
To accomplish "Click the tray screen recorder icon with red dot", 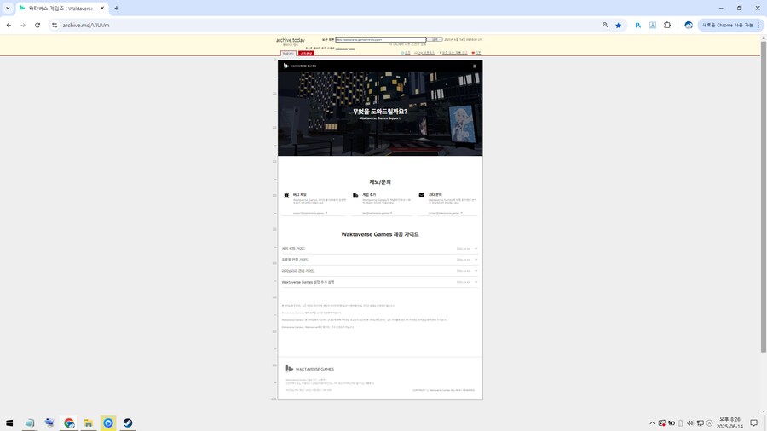I will [662, 423].
